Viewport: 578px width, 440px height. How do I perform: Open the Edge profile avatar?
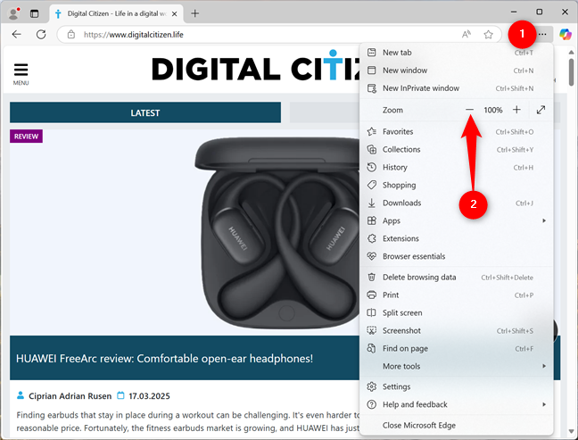[x=13, y=13]
